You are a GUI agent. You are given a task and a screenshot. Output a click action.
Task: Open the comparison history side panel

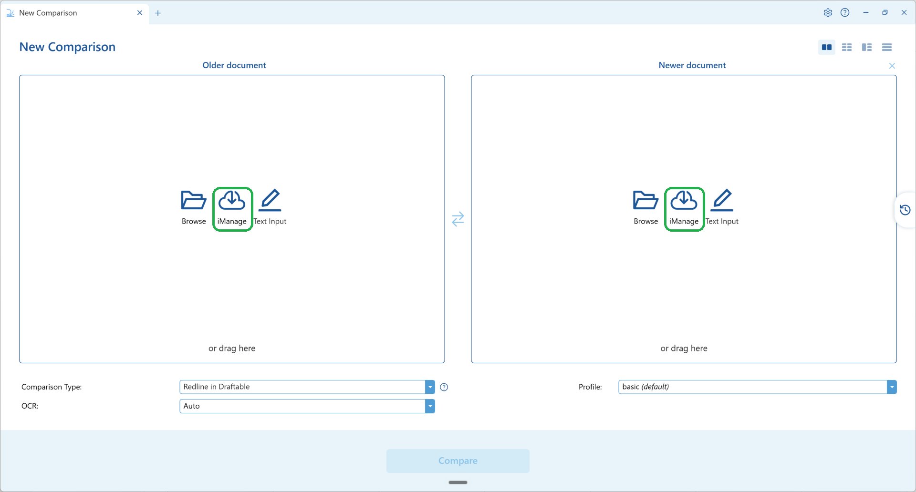pyautogui.click(x=905, y=210)
